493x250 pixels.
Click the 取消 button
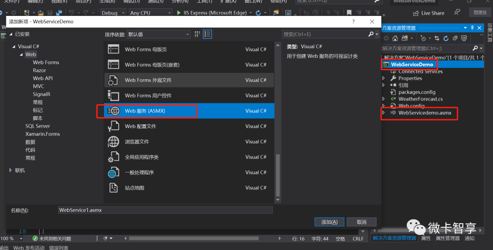click(362, 222)
